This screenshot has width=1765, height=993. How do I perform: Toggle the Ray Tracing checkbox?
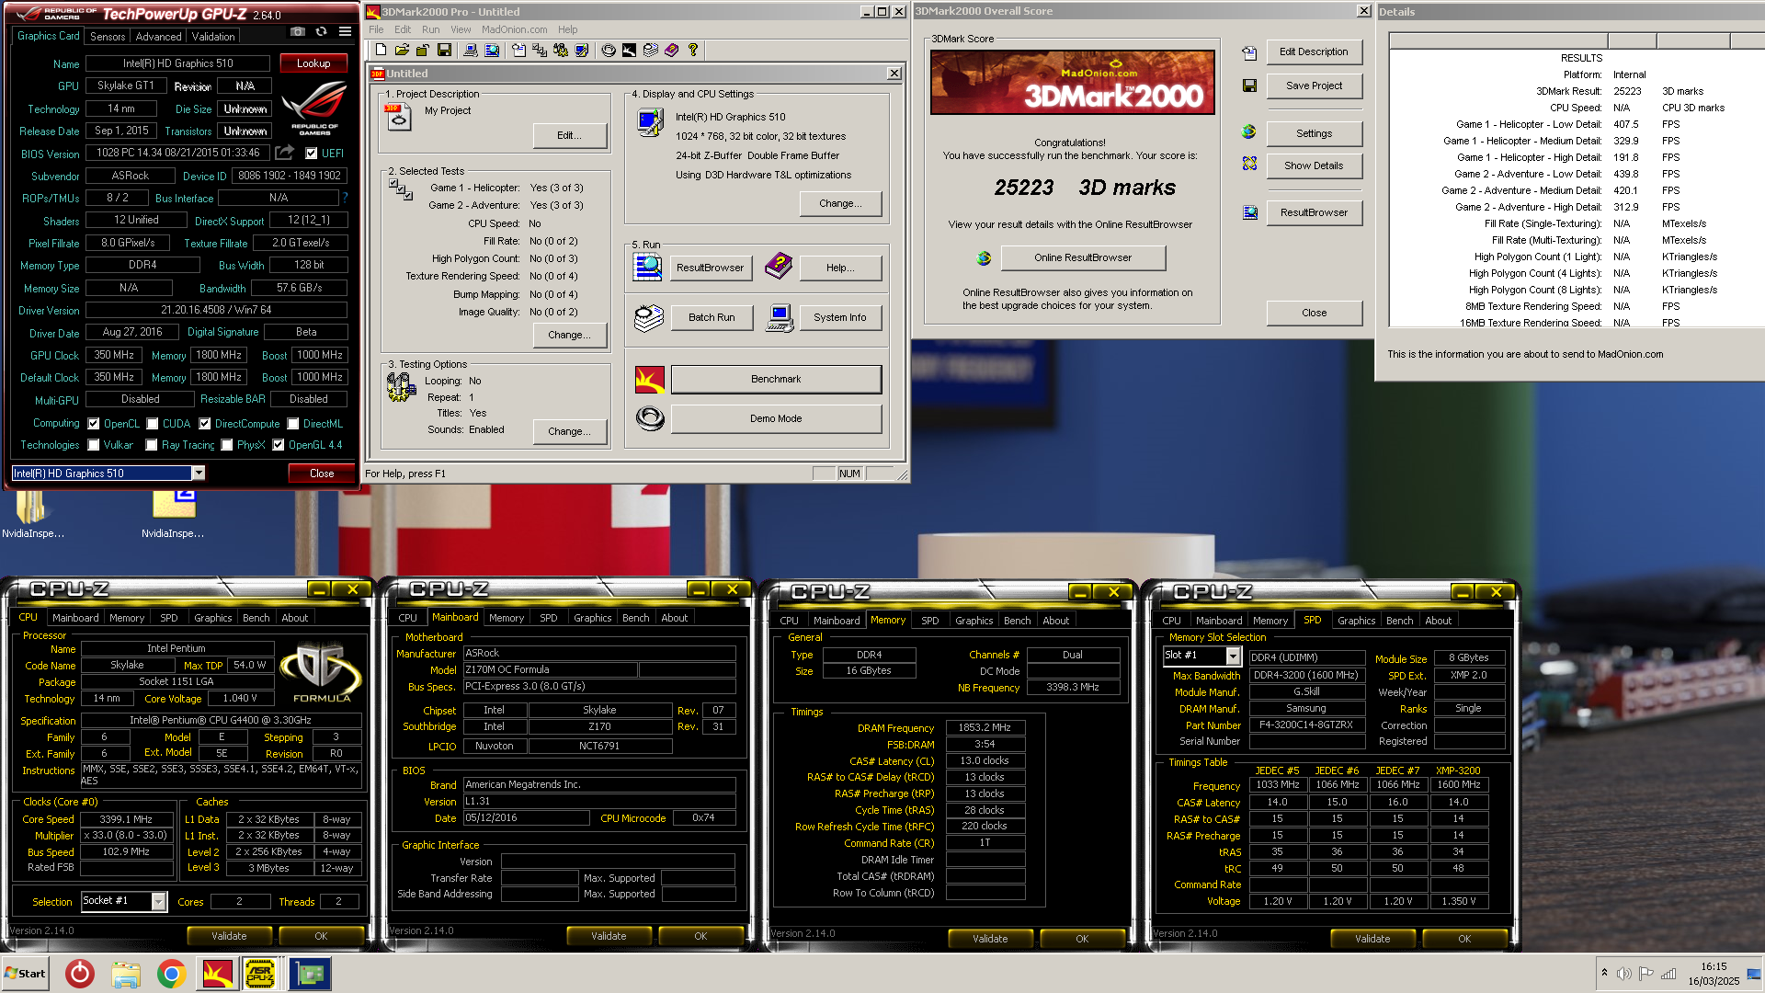[153, 445]
